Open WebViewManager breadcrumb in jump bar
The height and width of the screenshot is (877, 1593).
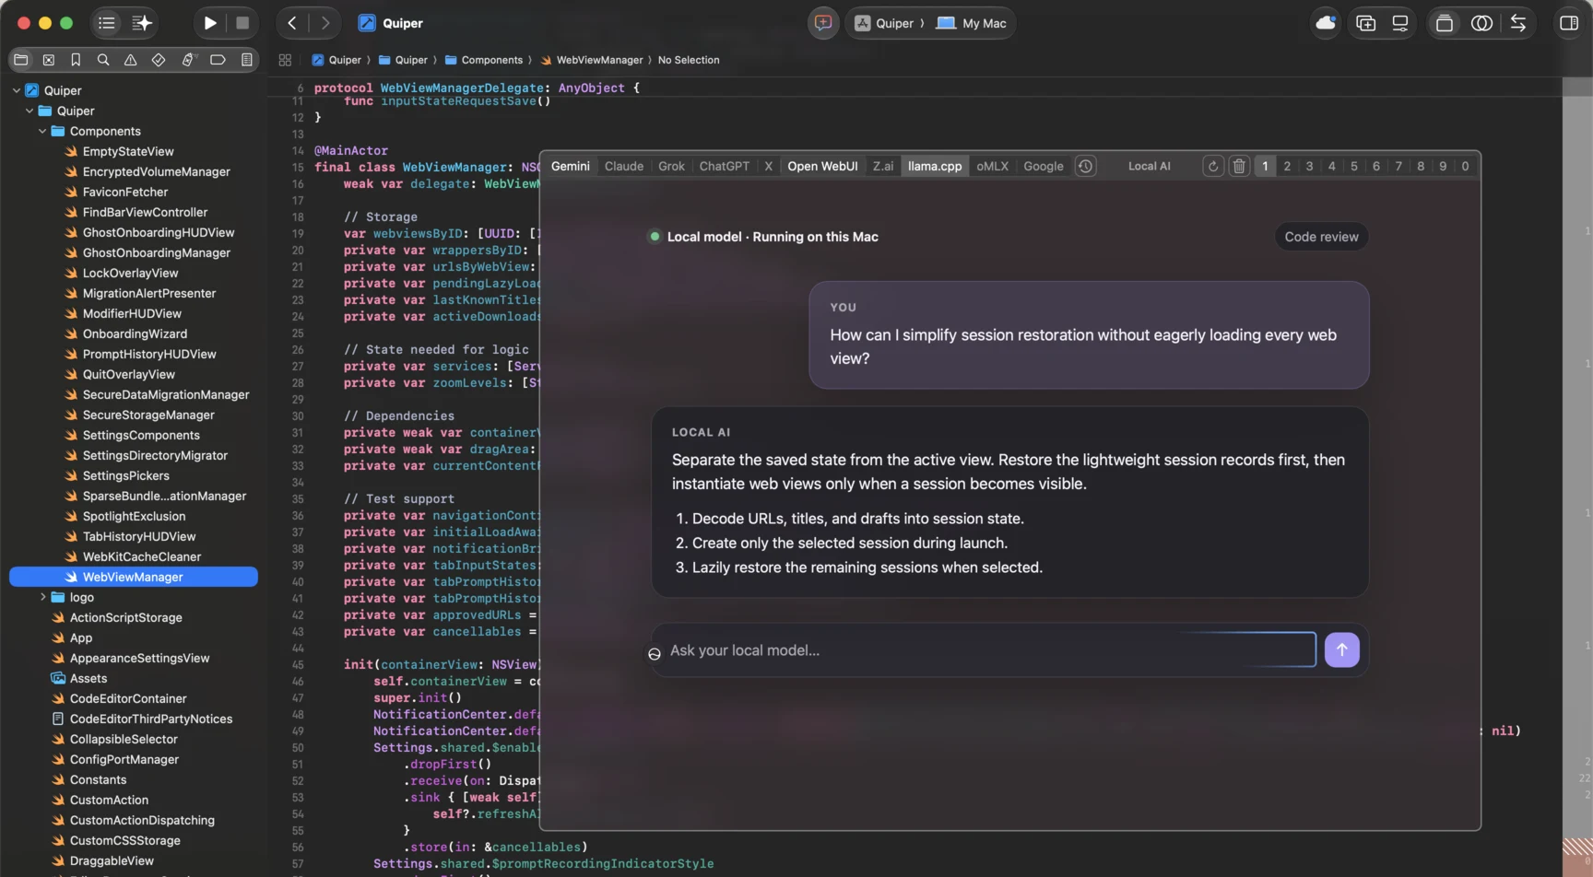pos(592,60)
